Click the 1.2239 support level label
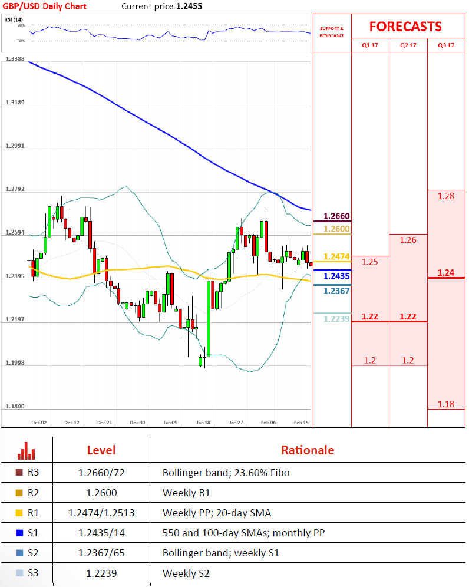The image size is (469, 587). [x=336, y=319]
